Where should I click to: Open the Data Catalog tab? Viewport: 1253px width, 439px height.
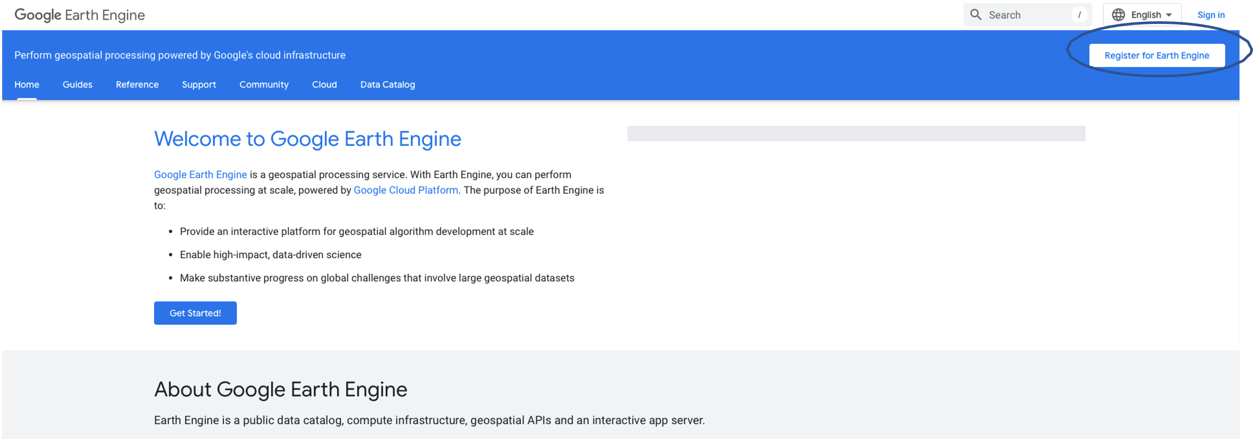tap(387, 84)
